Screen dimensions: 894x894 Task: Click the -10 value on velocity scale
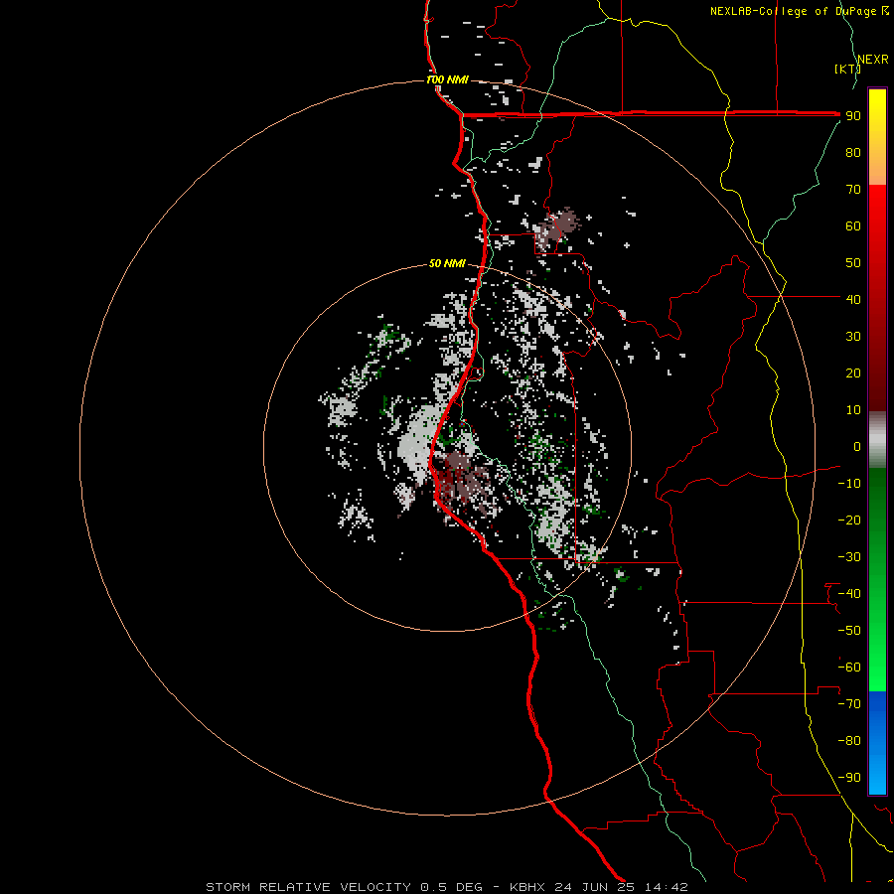(x=849, y=484)
